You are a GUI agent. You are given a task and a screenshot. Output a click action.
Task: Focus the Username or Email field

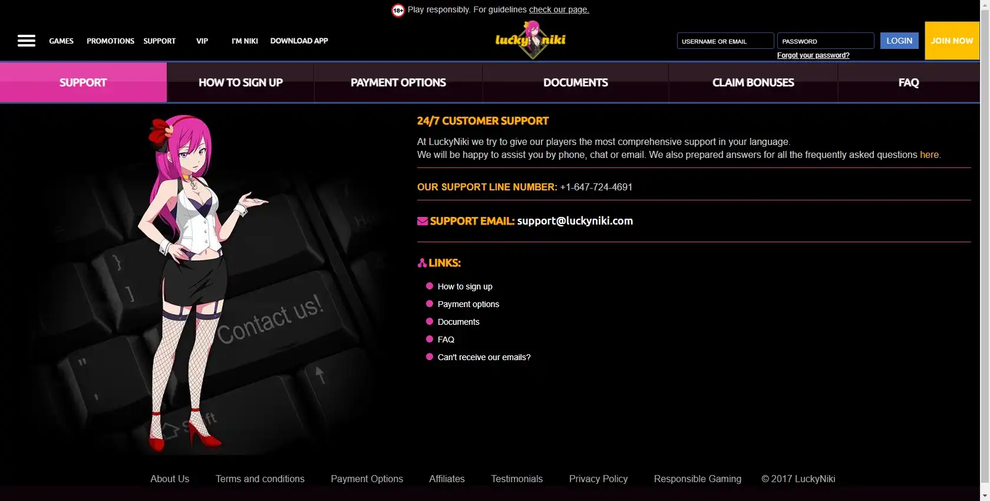pos(725,41)
